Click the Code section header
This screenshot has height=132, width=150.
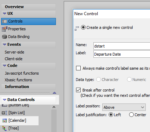[x=28, y=65]
